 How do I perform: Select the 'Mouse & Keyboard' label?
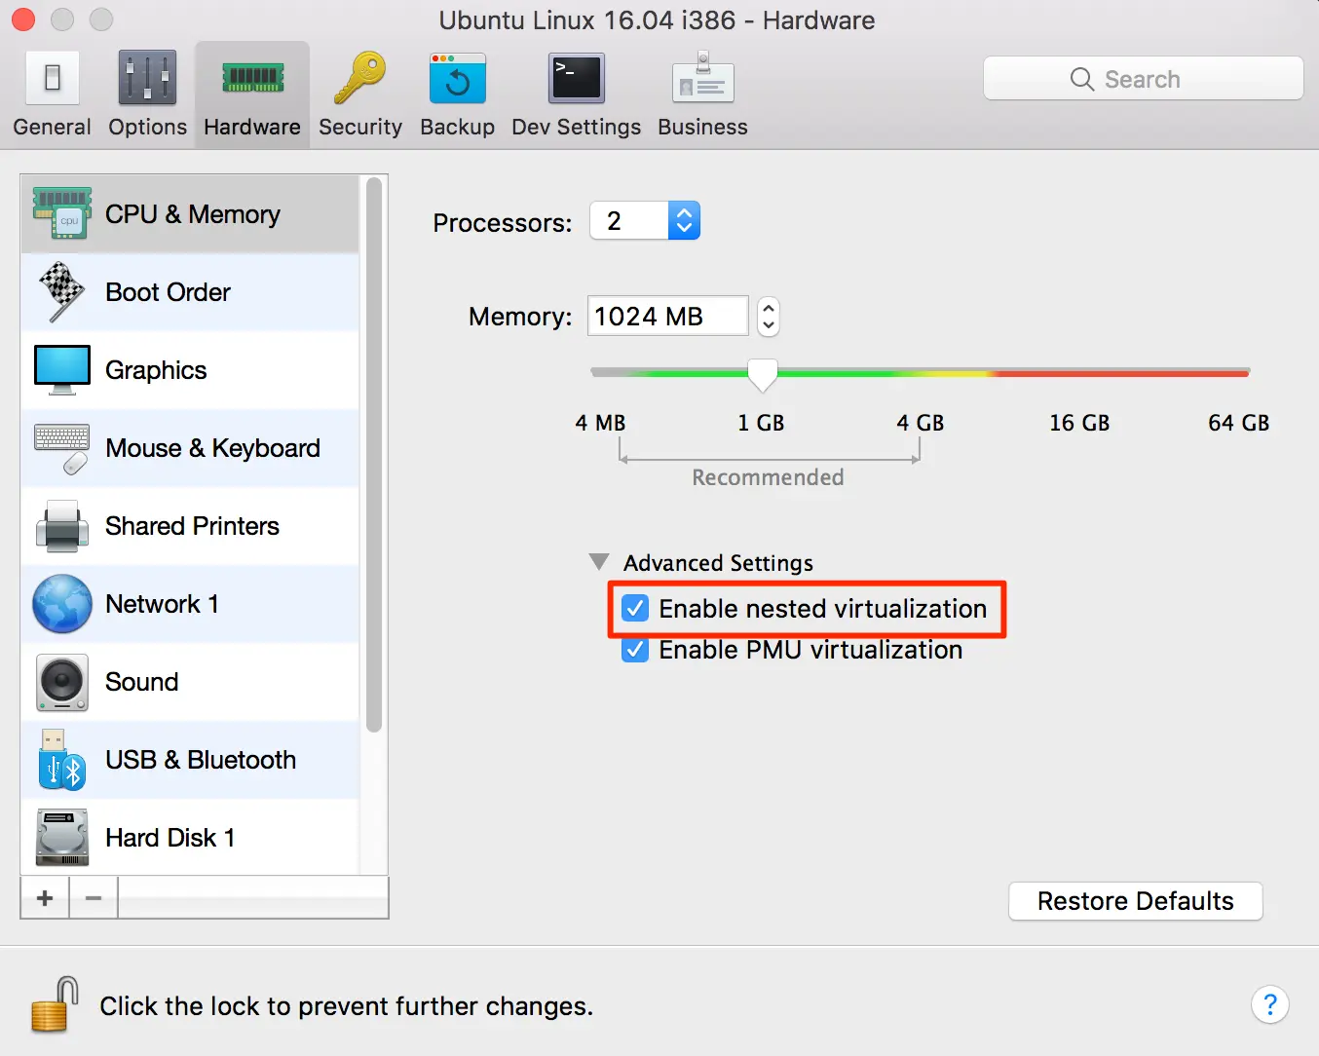212,448
